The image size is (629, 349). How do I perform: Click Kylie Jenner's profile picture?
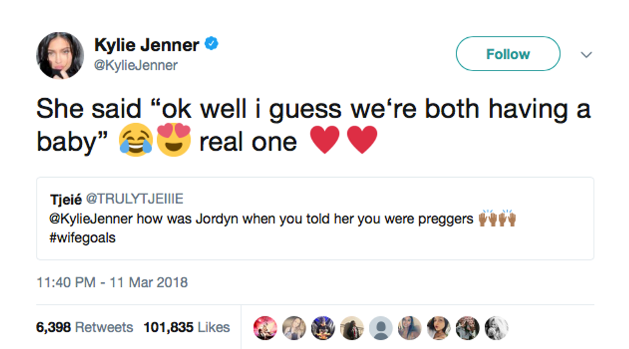click(60, 56)
